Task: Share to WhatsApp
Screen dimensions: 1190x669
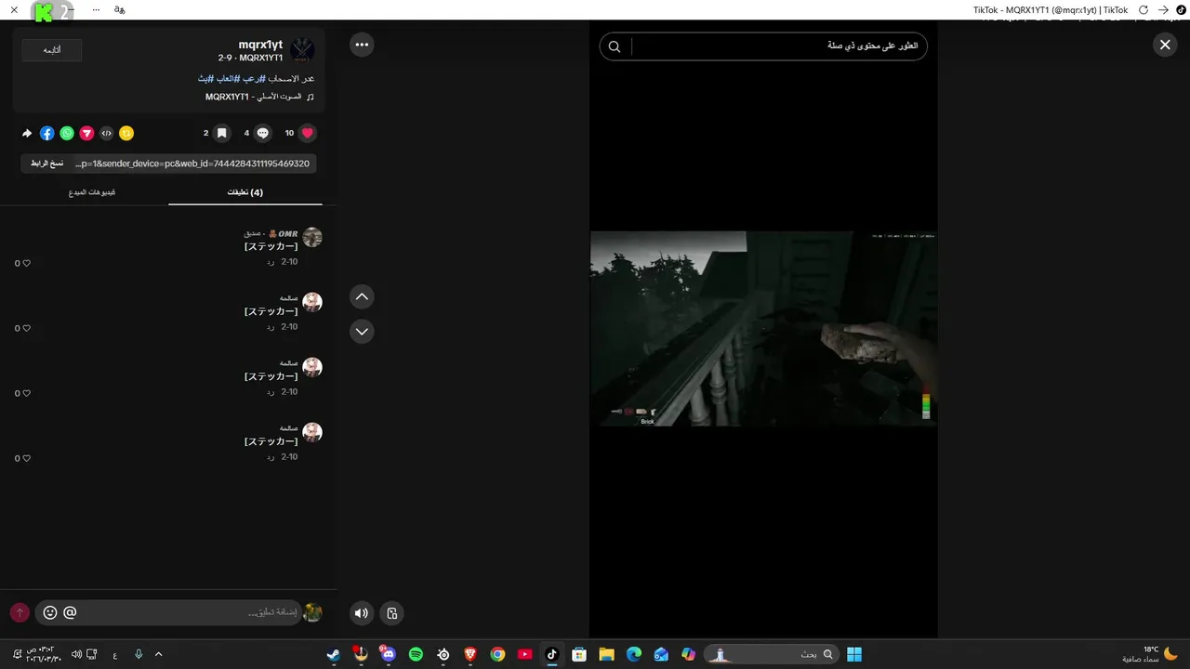Action: tap(67, 133)
